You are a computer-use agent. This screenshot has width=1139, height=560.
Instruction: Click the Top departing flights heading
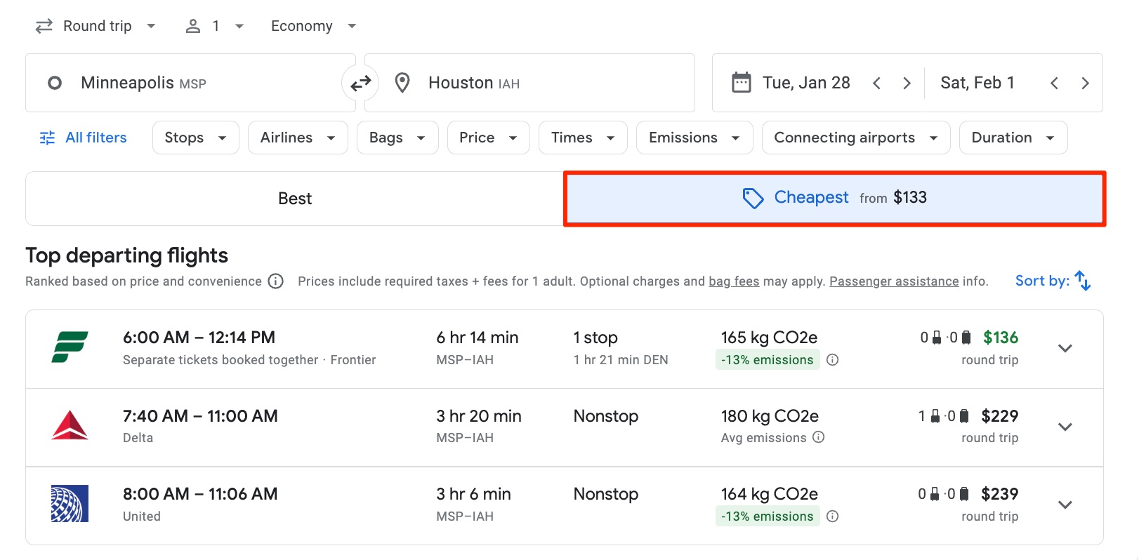coord(127,255)
